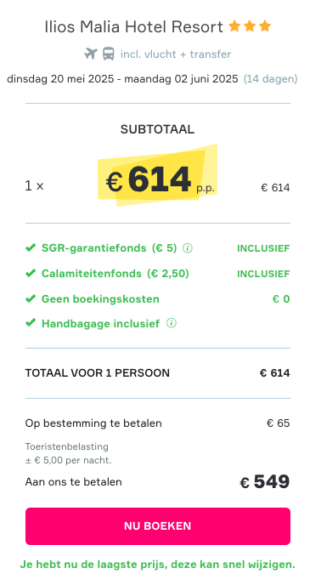
Task: Click the laagste prijs notice text
Action: (x=158, y=565)
